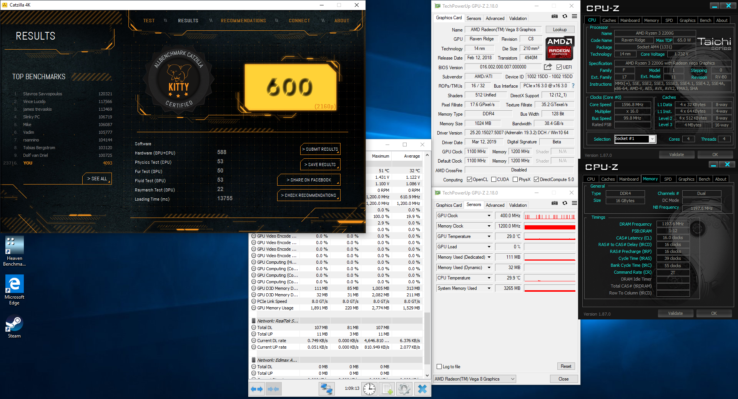
Task: Click SUBMIT RESULTS in Catzilla
Action: tap(321, 149)
